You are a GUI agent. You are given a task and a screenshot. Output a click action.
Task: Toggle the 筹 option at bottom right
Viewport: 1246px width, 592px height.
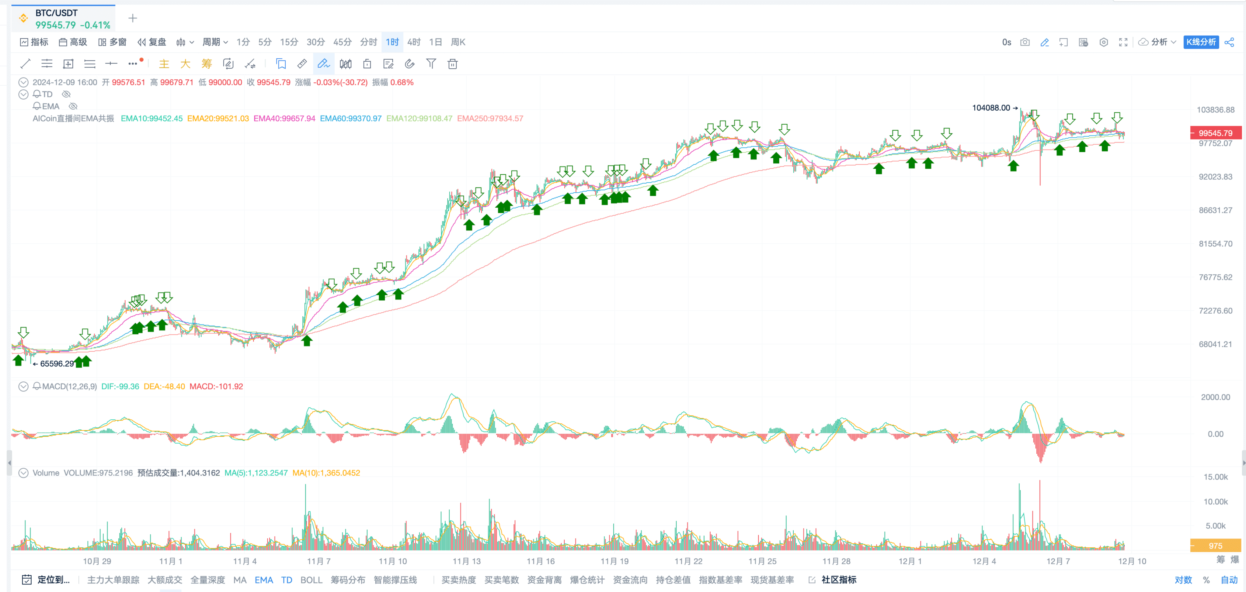pos(1221,559)
